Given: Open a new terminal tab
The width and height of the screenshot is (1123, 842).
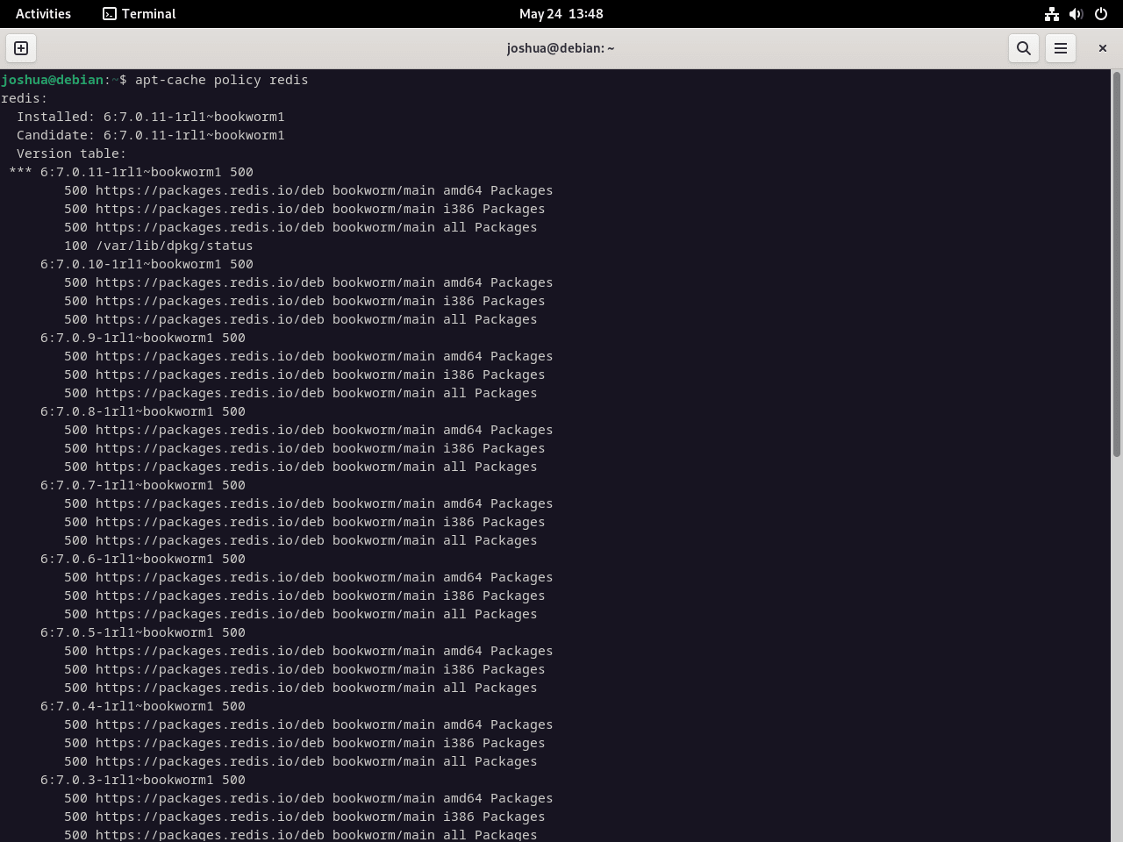Looking at the screenshot, I should click(20, 48).
